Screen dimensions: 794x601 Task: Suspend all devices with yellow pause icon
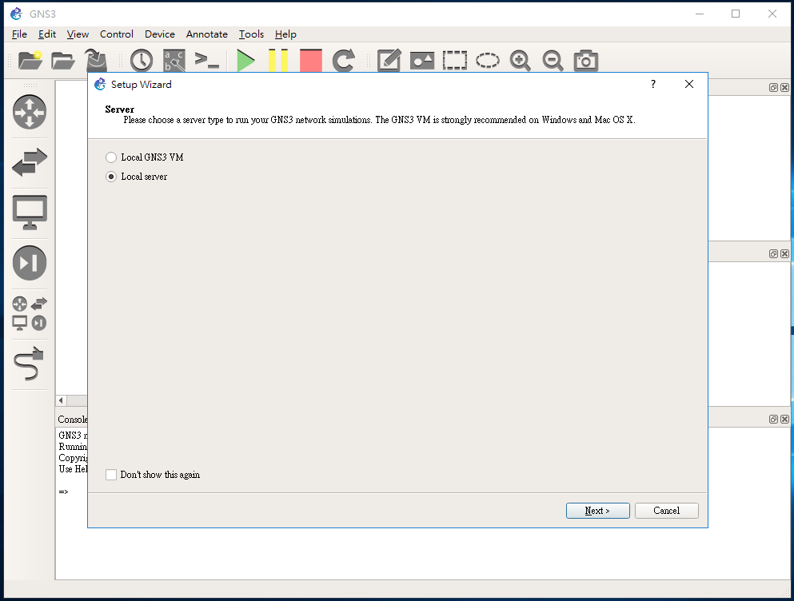(278, 60)
